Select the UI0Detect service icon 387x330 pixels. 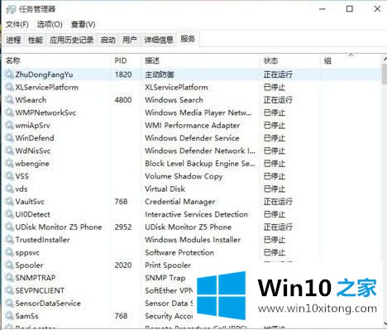pos(9,214)
